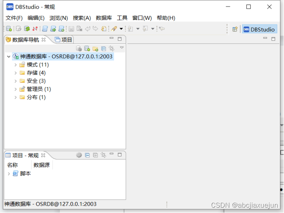Toggle link with editor in database navigator
284x213 pixels.
pos(111,48)
